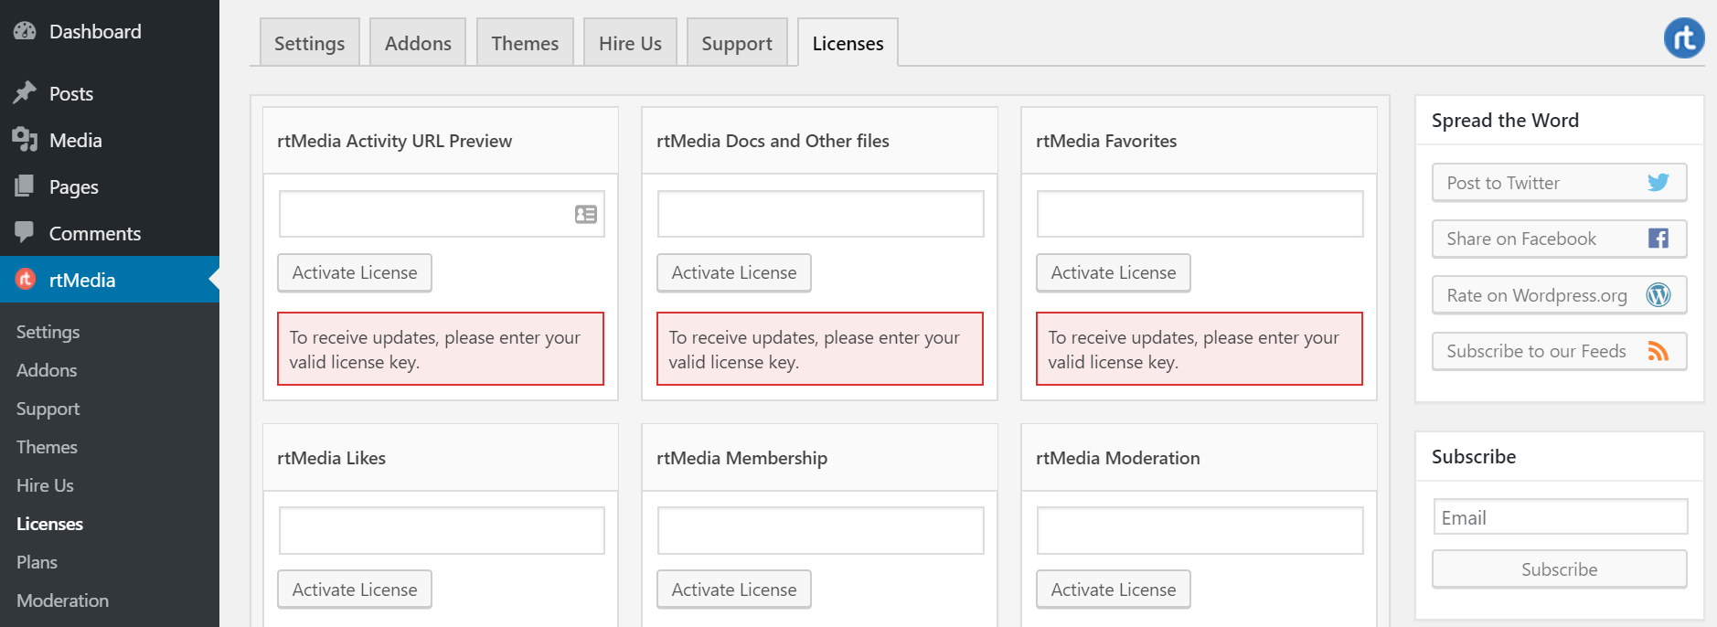Viewport: 1717px width, 627px height.
Task: Open Posts in the admin menu
Action: click(x=110, y=93)
